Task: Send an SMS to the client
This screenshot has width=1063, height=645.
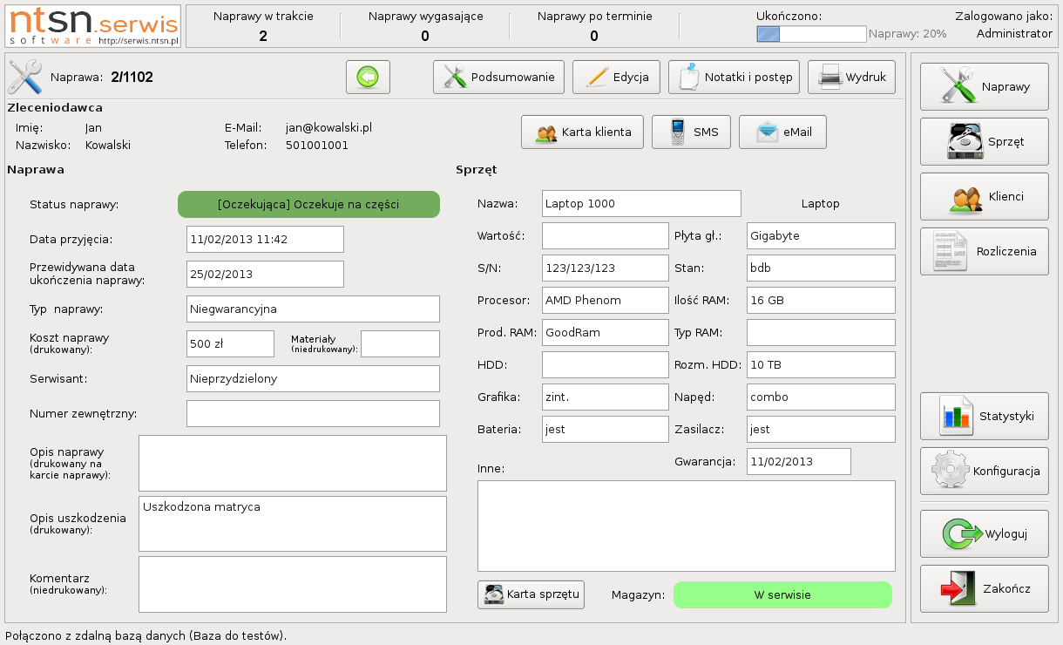Action: pyautogui.click(x=691, y=132)
